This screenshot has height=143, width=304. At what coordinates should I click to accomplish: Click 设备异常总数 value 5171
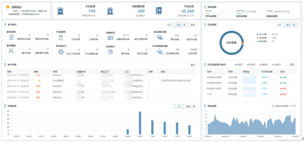pos(126,35)
